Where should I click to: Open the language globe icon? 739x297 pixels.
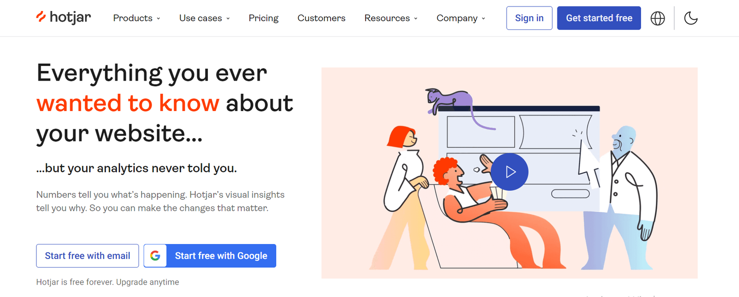(658, 18)
